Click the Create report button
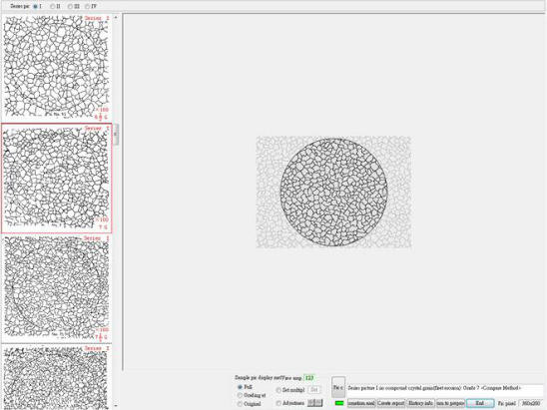 391,403
